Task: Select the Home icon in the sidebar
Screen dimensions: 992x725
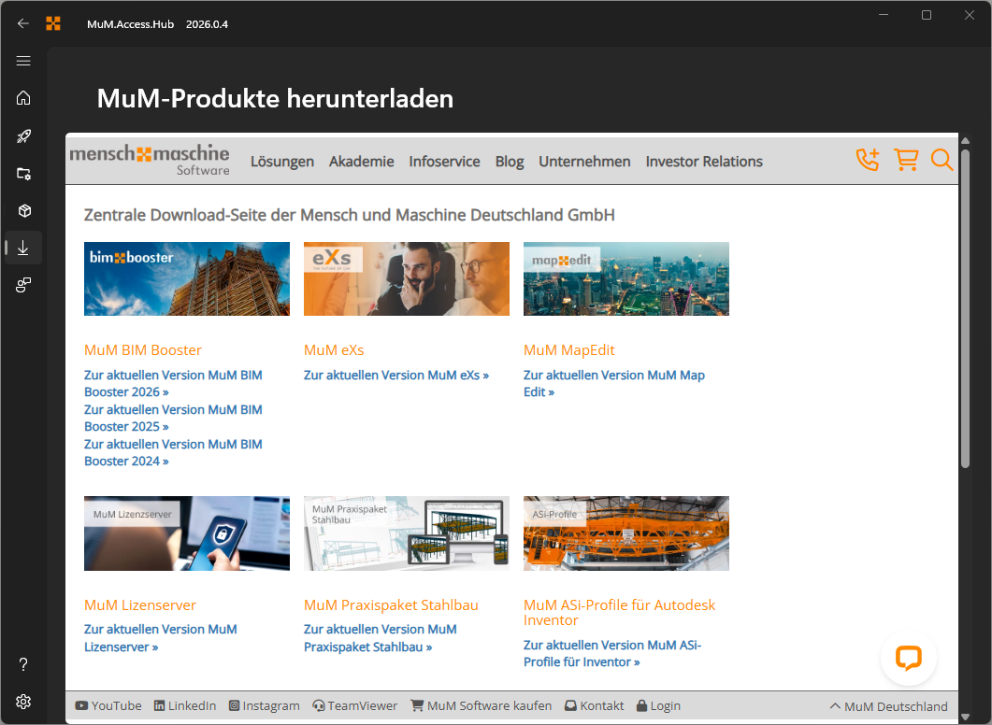Action: [x=23, y=98]
